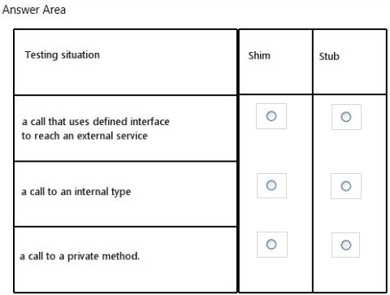Click the 'a call to an internal type' text
The width and height of the screenshot is (390, 295).
pos(76,192)
